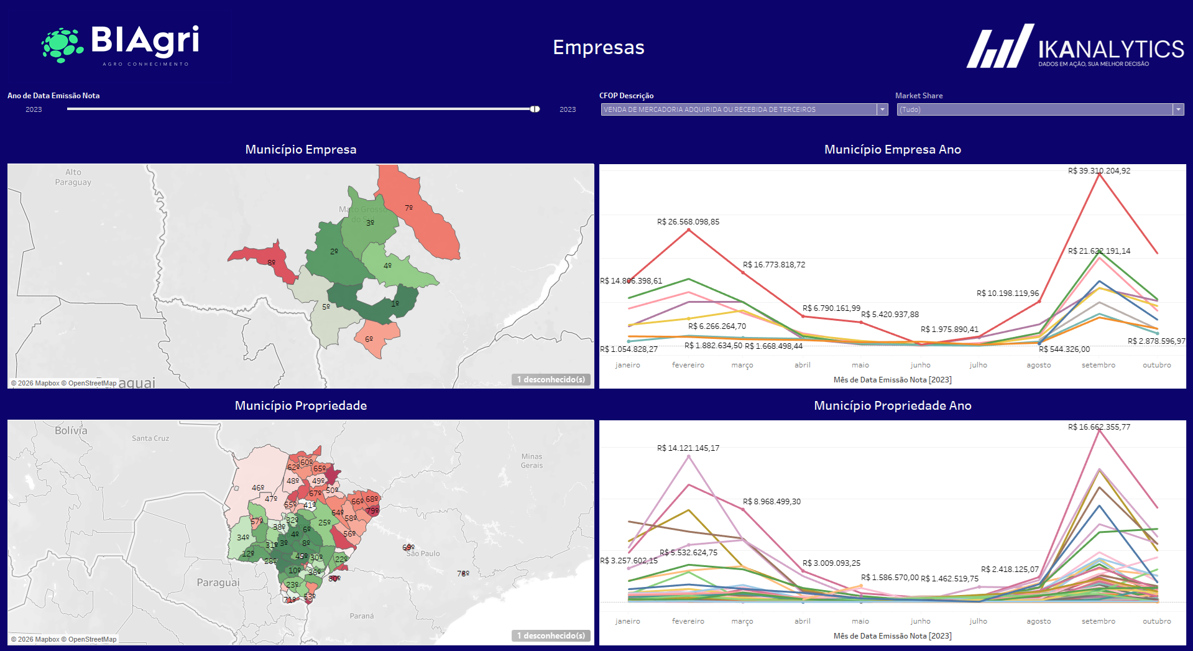Screen dimensions: 1193x651
Task: Select the 78º marker on Propriedade map
Action: tap(463, 573)
